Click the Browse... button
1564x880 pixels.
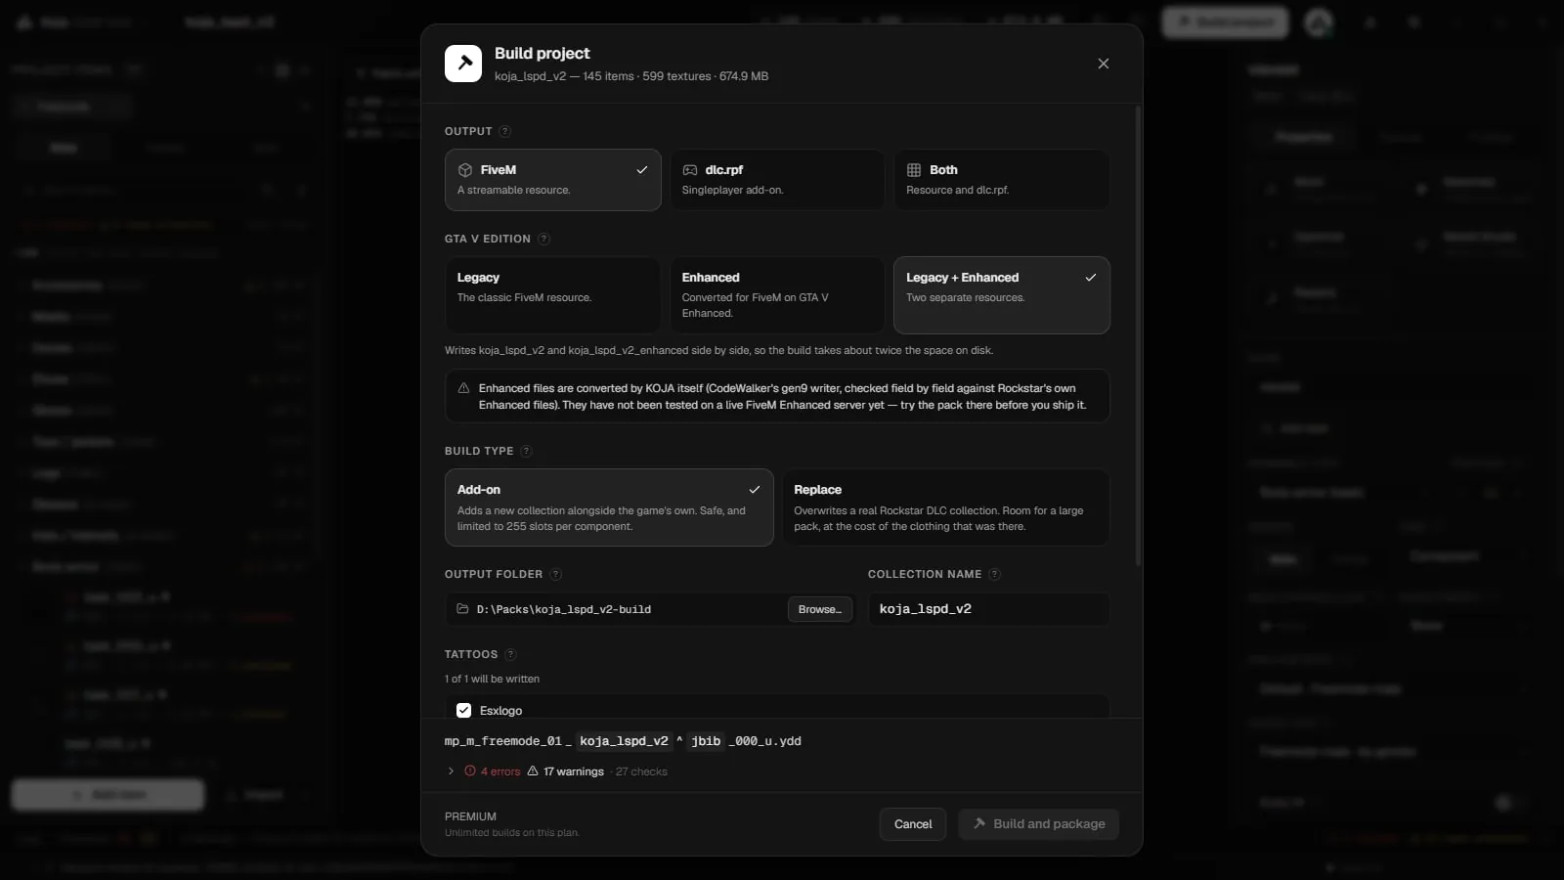pyautogui.click(x=820, y=609)
